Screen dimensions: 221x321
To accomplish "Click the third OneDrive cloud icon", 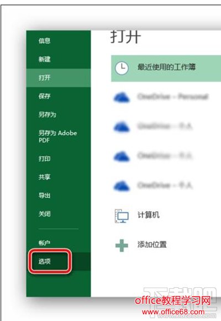I will pyautogui.click(x=122, y=156).
